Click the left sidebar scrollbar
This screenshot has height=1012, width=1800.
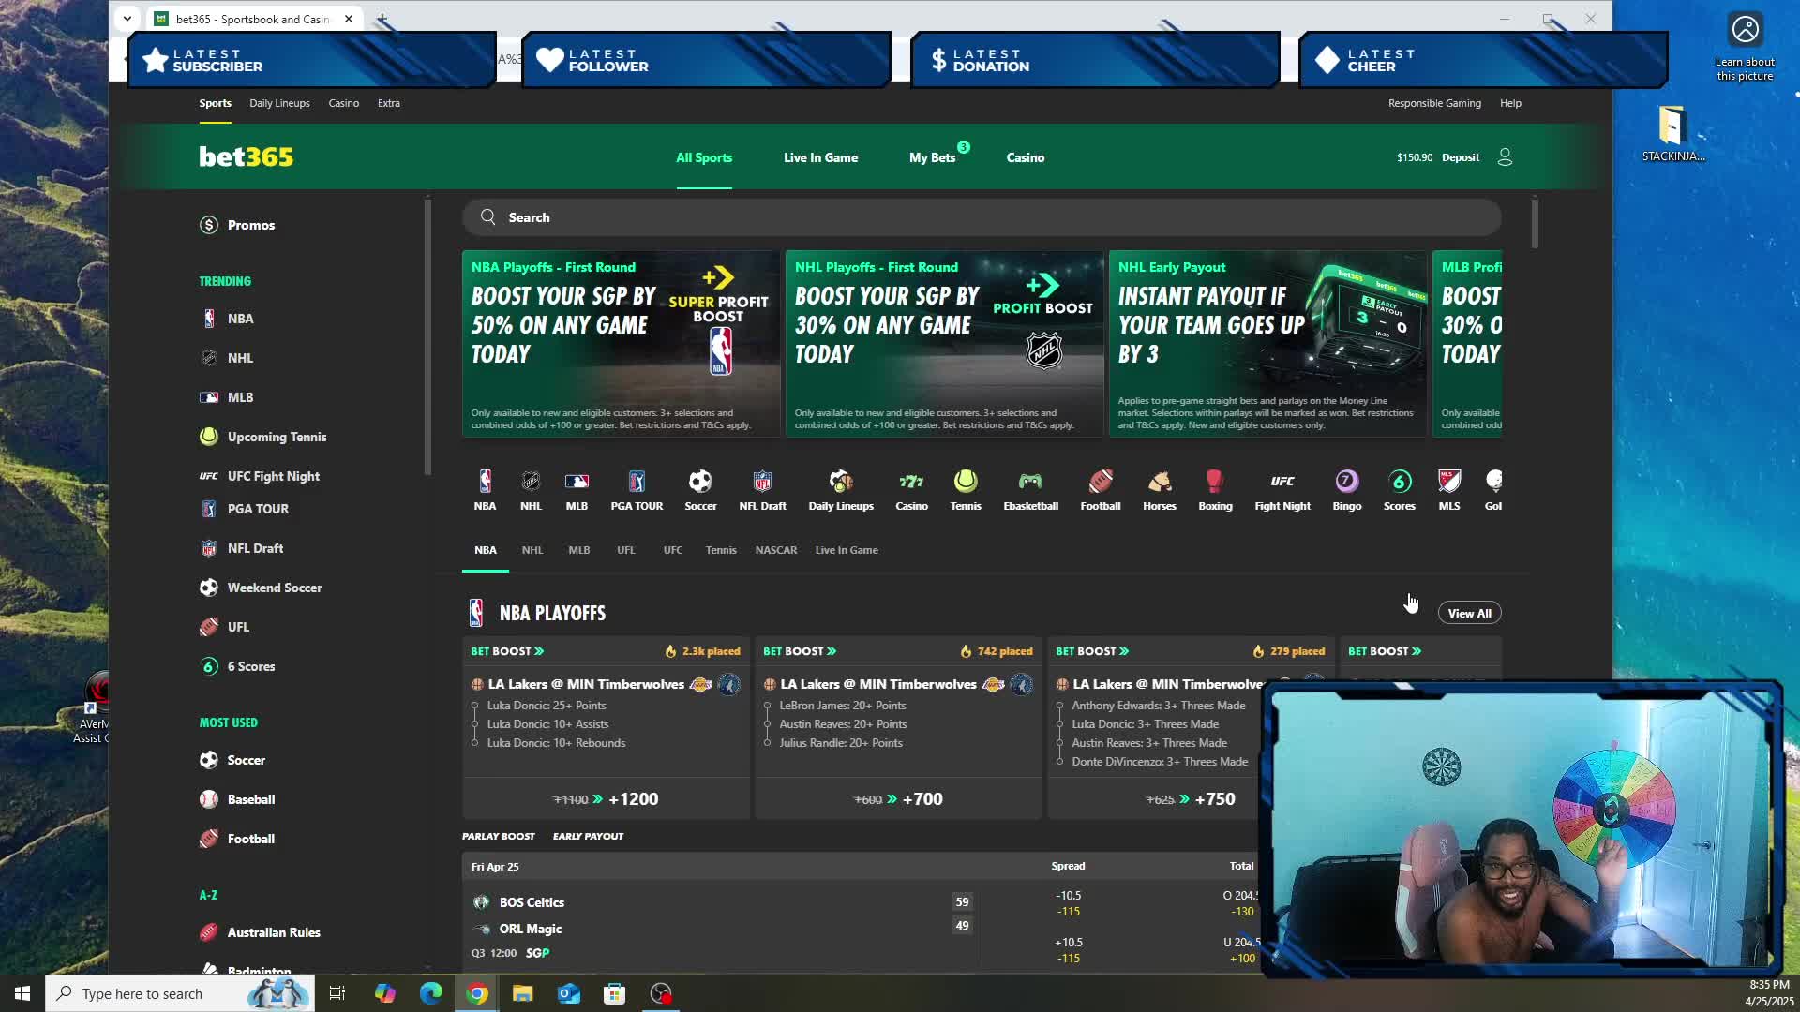pos(427,337)
